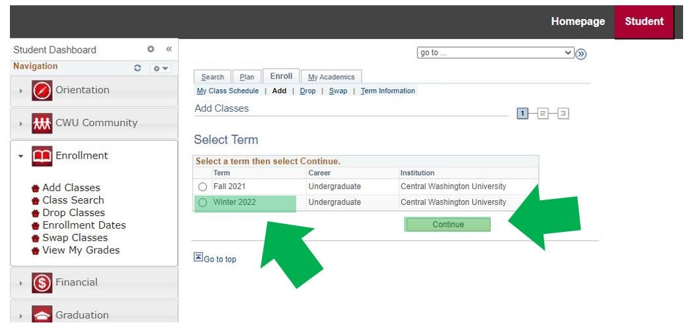Open the 'go to ...' dropdown

pyautogui.click(x=495, y=53)
